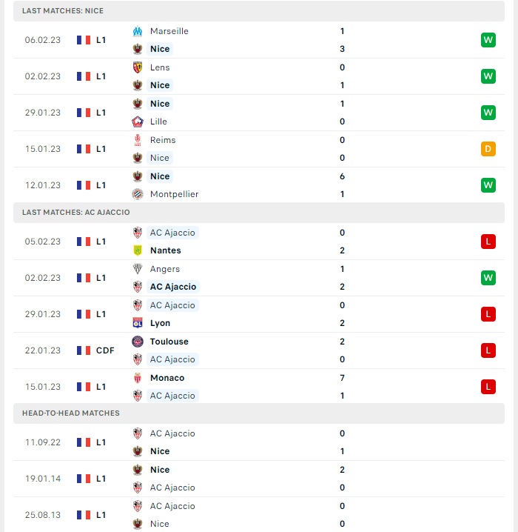
Task: Open the Nantes team name link
Action: (165, 250)
